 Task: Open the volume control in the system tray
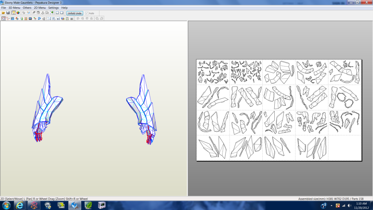[x=349, y=206]
